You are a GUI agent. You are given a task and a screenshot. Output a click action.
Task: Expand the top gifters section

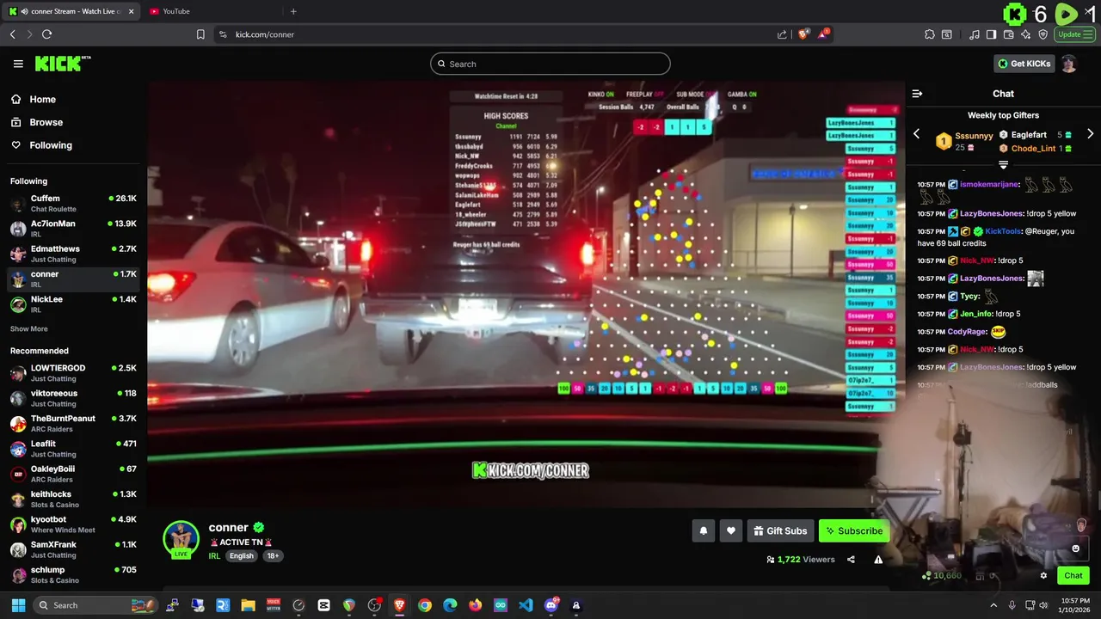pos(1003,164)
